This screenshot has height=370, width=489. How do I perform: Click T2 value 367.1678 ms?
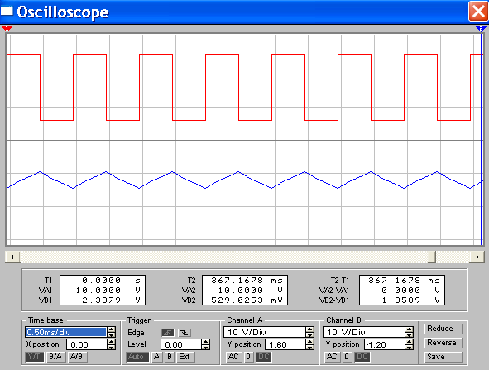tap(247, 280)
